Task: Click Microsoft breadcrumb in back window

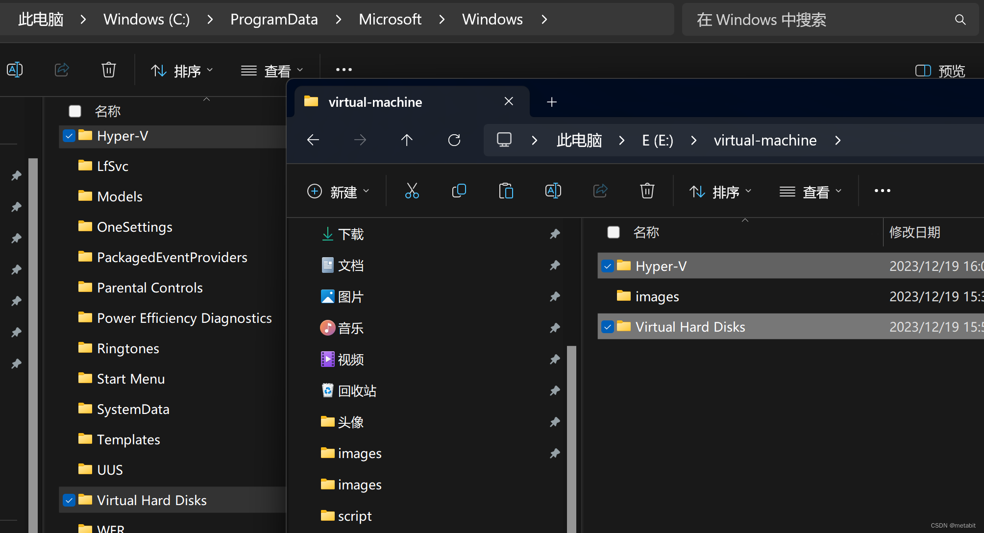Action: point(390,20)
